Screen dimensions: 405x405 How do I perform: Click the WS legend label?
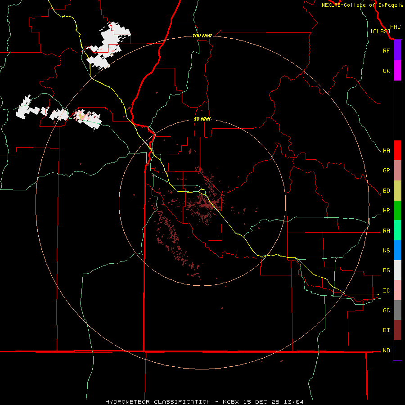(x=386, y=250)
